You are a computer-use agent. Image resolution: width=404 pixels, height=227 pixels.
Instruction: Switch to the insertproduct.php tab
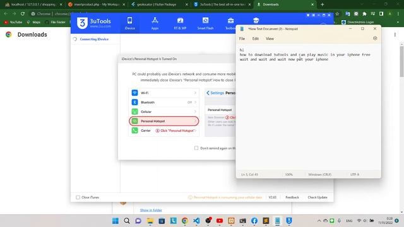click(x=97, y=4)
